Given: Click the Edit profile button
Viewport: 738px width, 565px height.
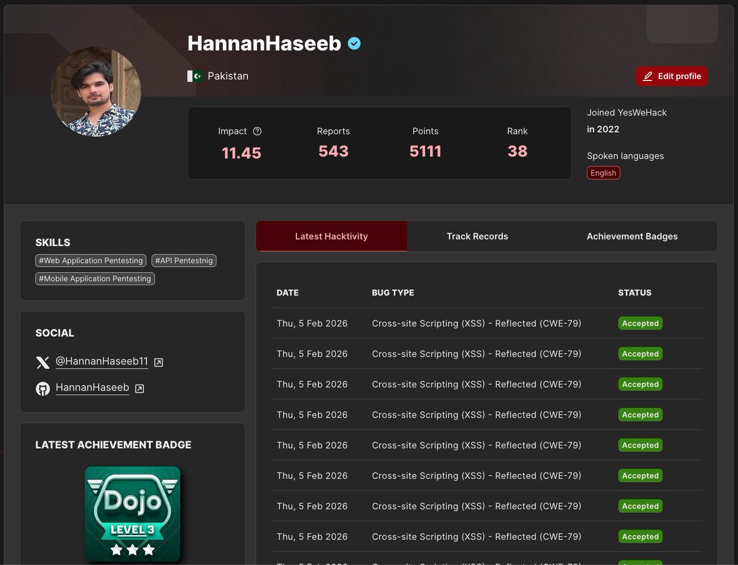Looking at the screenshot, I should [x=671, y=76].
